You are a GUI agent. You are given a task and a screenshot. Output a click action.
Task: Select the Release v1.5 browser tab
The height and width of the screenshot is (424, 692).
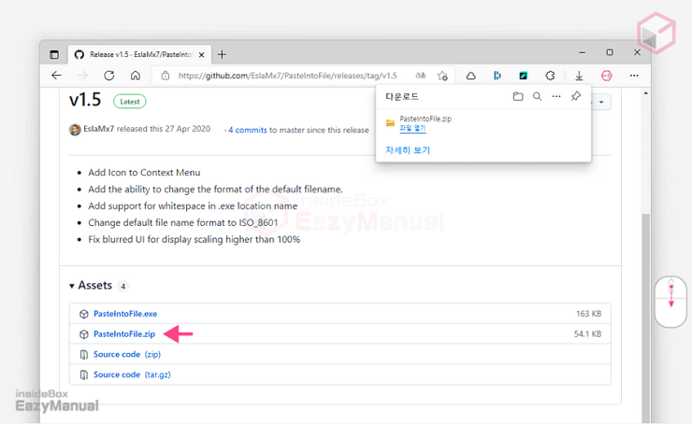[140, 54]
